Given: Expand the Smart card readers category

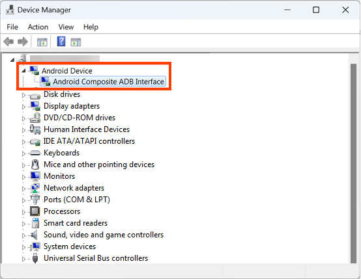Looking at the screenshot, I should (x=23, y=224).
